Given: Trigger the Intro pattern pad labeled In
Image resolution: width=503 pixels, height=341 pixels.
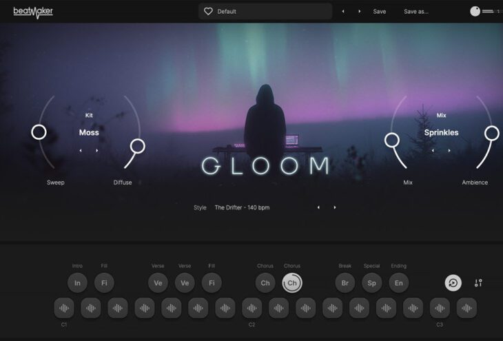Looking at the screenshot, I should 77,283.
